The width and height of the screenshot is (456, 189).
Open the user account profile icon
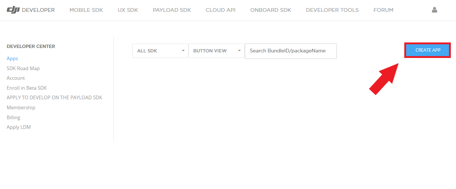point(435,10)
